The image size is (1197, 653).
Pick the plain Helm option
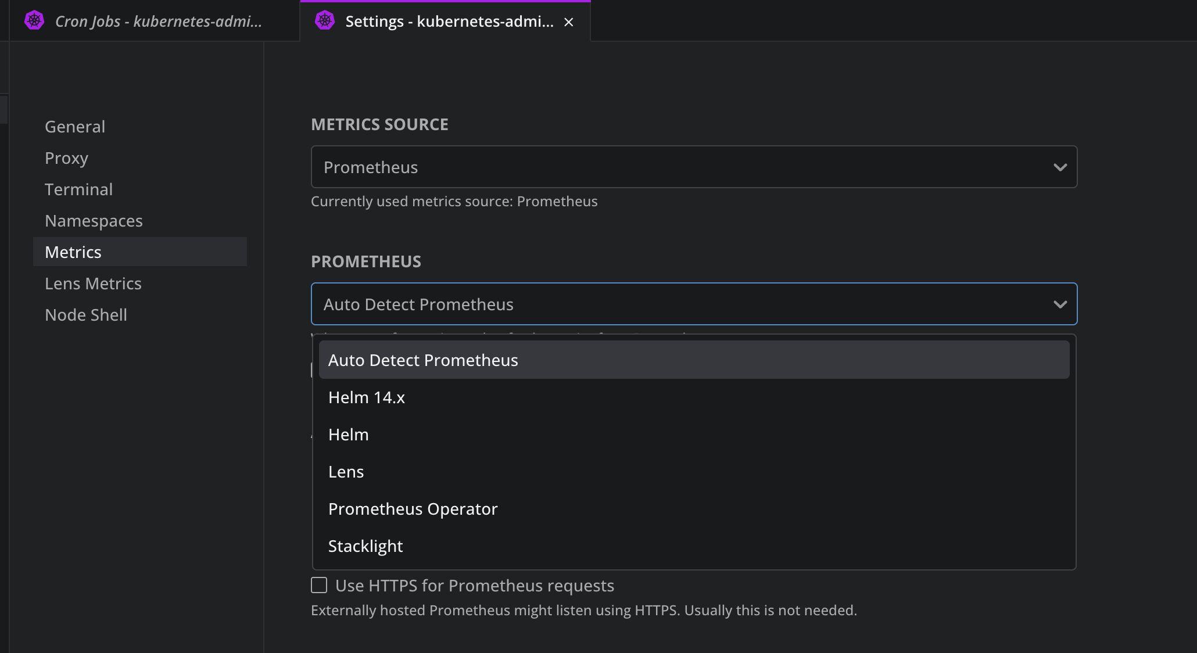(x=694, y=435)
